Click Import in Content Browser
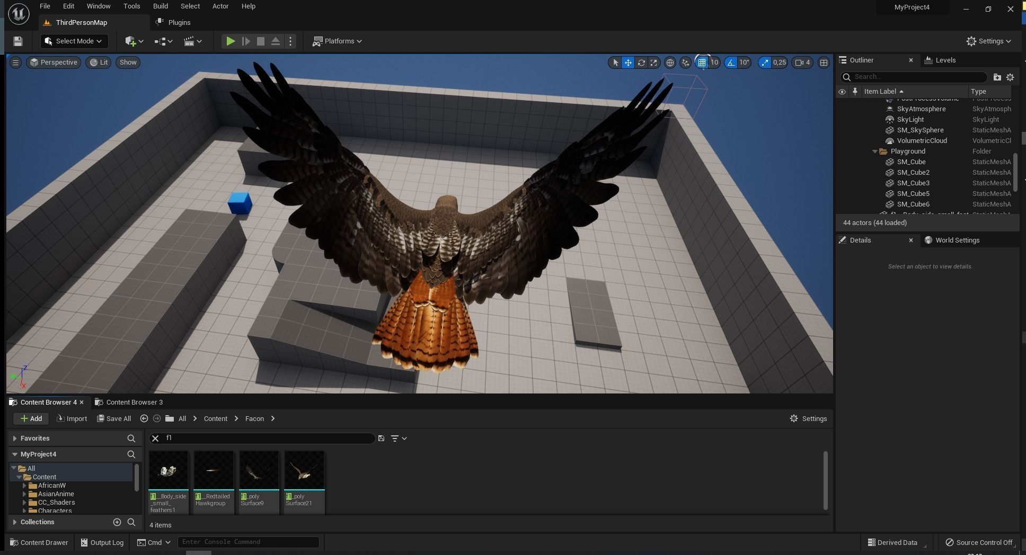 coord(72,419)
